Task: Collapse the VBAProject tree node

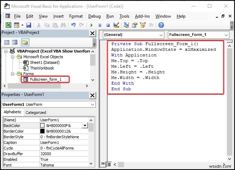Action: tap(6, 51)
